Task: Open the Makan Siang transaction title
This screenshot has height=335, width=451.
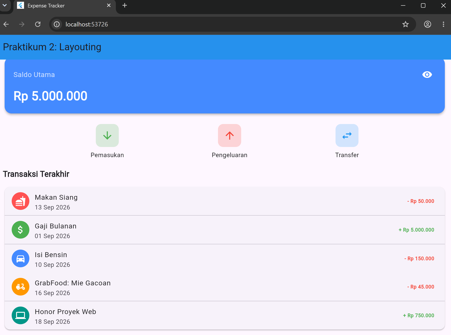Action: [x=56, y=197]
